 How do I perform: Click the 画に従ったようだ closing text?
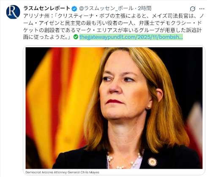tap(46, 37)
